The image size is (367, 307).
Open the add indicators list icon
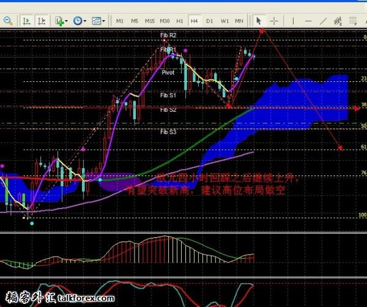(59, 21)
